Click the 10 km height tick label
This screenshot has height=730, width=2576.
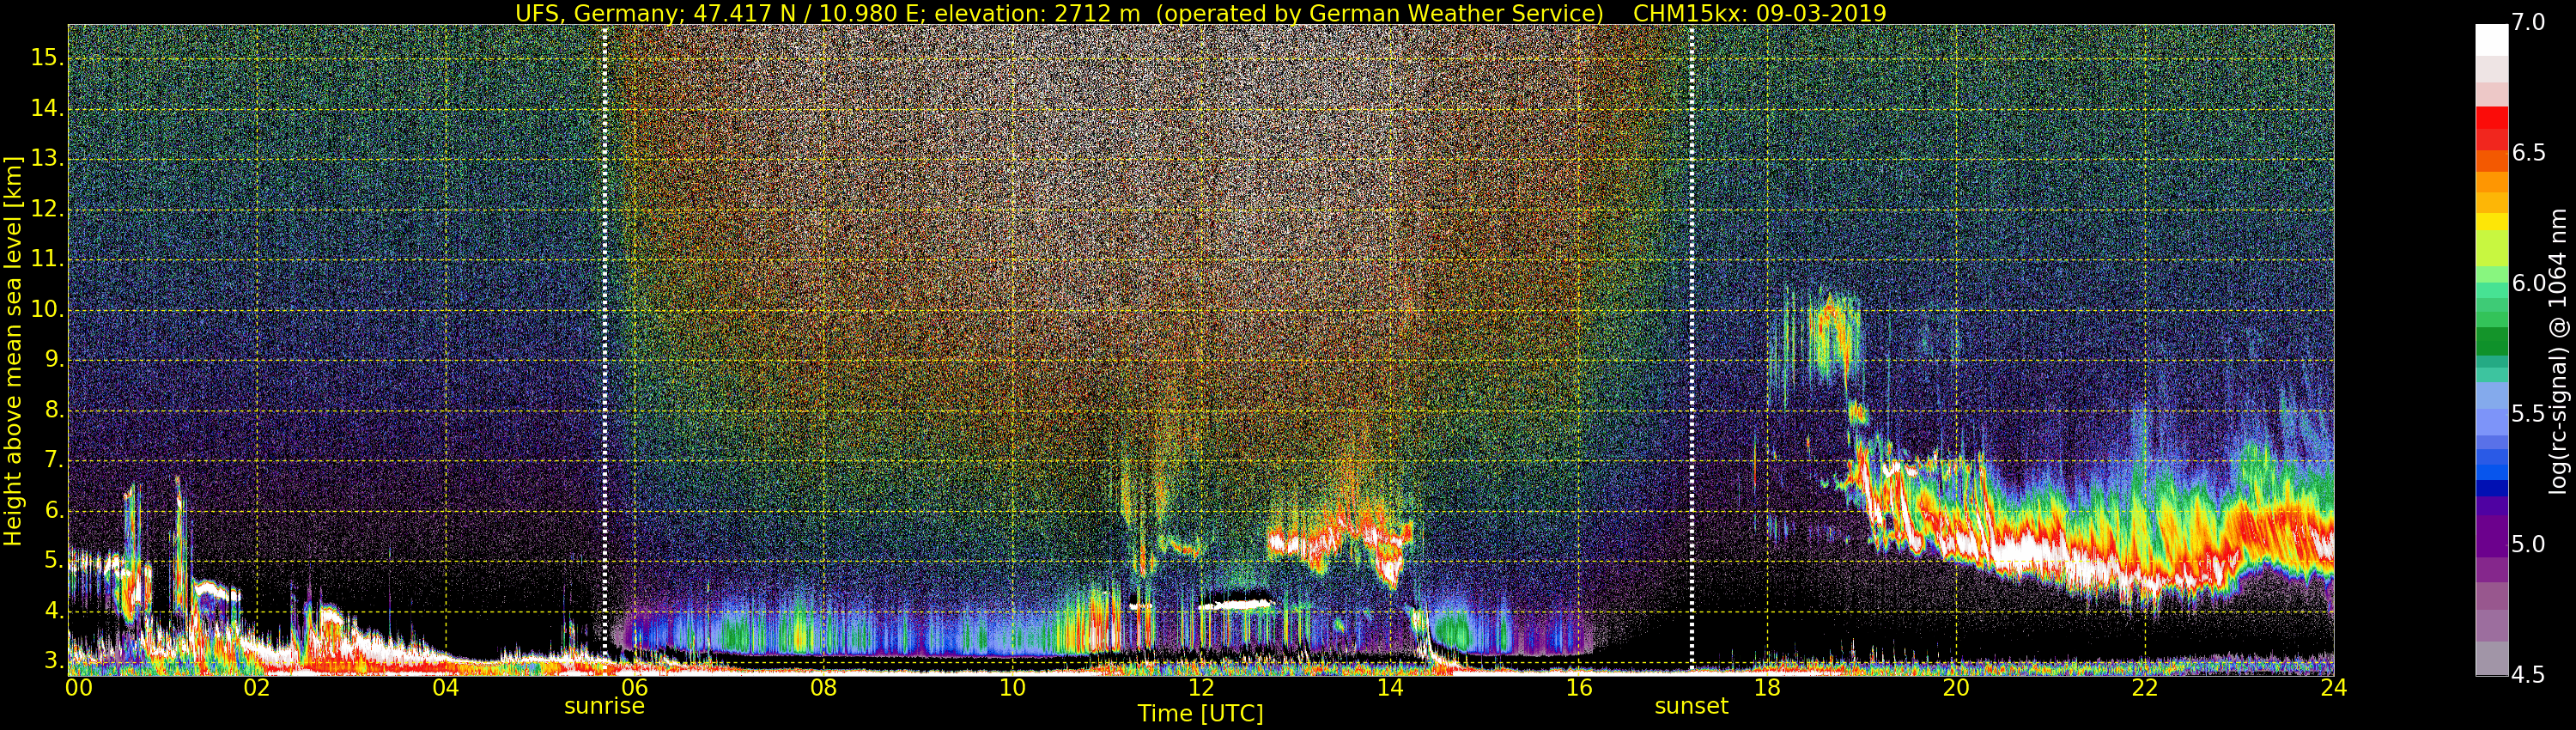tap(47, 310)
